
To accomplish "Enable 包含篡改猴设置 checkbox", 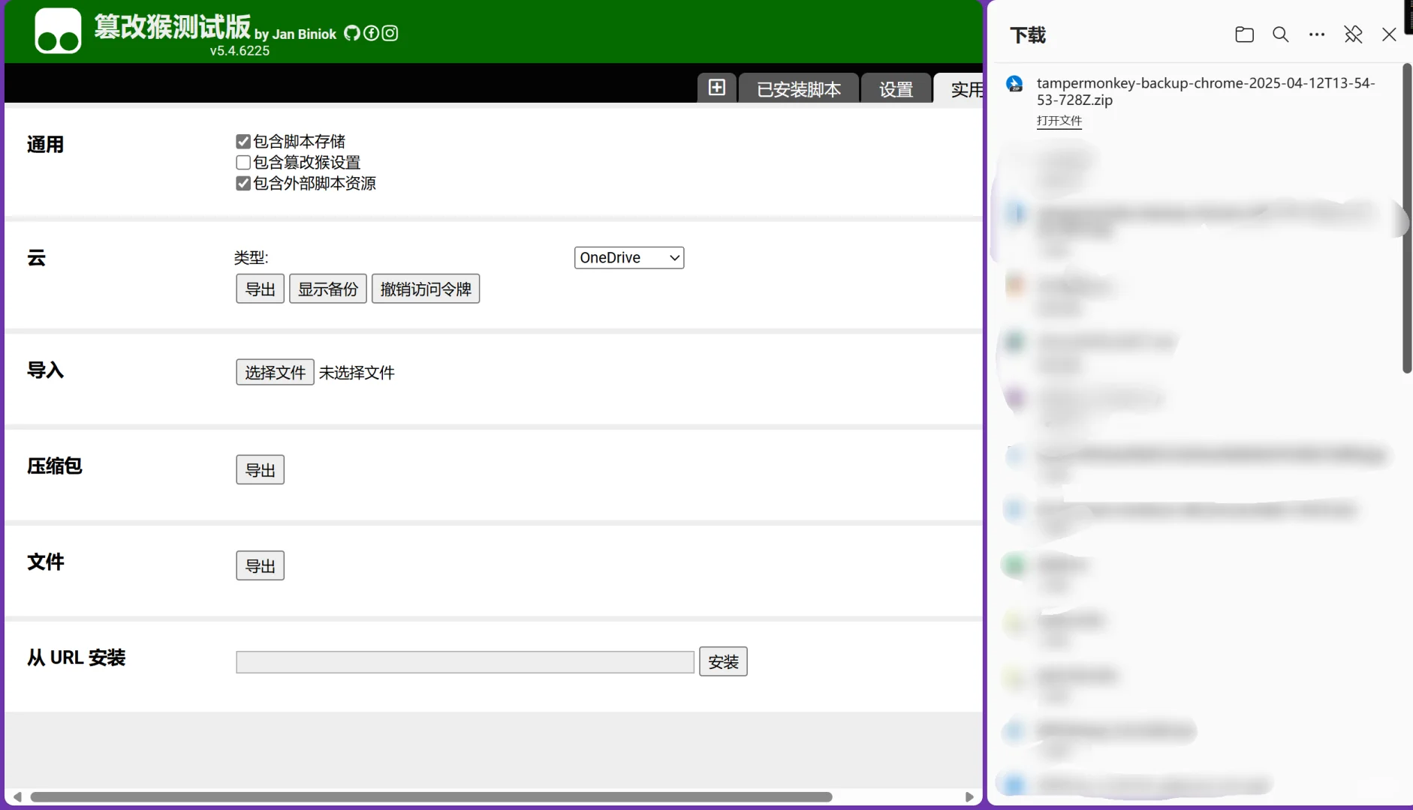I will (x=243, y=163).
